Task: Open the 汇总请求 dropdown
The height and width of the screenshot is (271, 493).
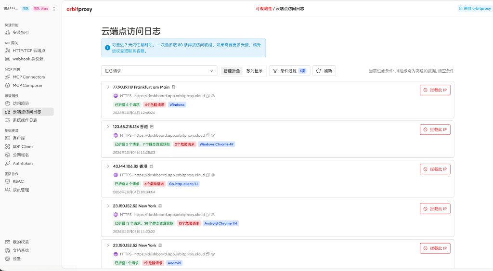Action: [x=159, y=71]
